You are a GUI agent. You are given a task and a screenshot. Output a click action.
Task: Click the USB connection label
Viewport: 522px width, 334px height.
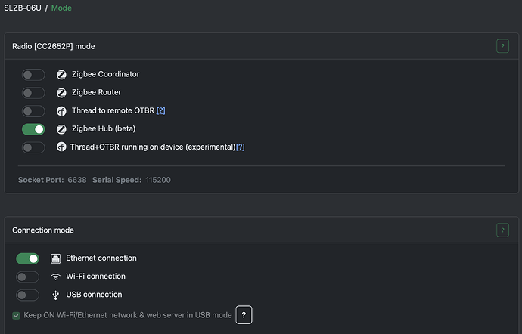point(94,295)
